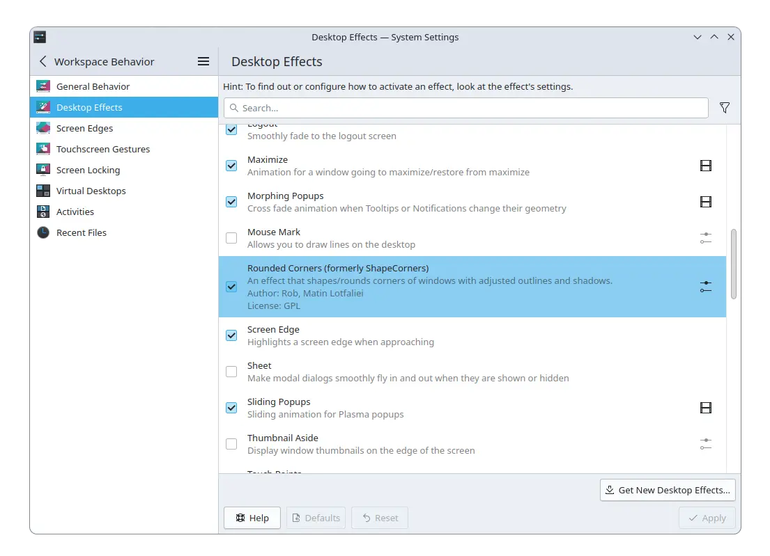Click the effects list vertical scrollbar
The image size is (770, 556).
(x=734, y=264)
